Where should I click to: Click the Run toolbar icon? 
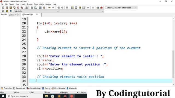(76, 8)
